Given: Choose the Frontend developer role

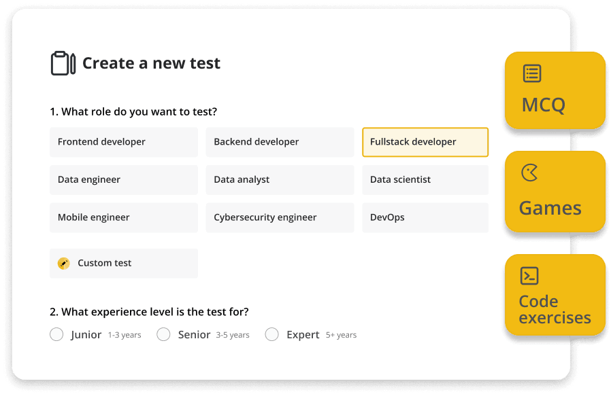Looking at the screenshot, I should [124, 142].
